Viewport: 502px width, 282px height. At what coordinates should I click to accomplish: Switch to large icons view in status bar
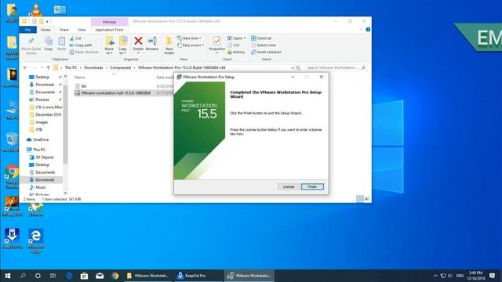click(x=367, y=199)
